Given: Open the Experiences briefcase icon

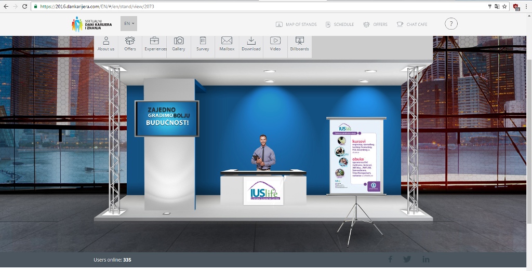Looking at the screenshot, I should [x=155, y=44].
